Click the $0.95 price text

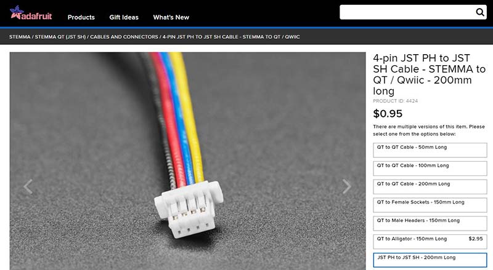click(x=388, y=114)
